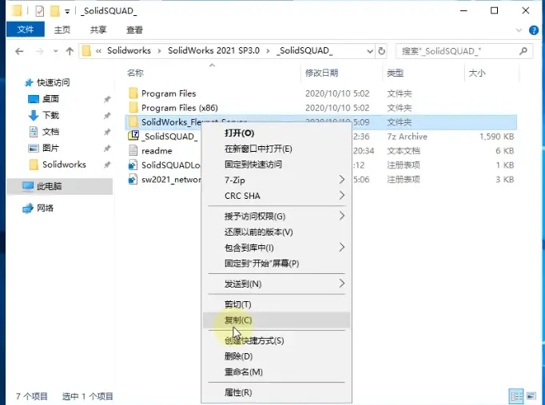
Task: Sort by the 大小 column header
Action: click(x=477, y=73)
